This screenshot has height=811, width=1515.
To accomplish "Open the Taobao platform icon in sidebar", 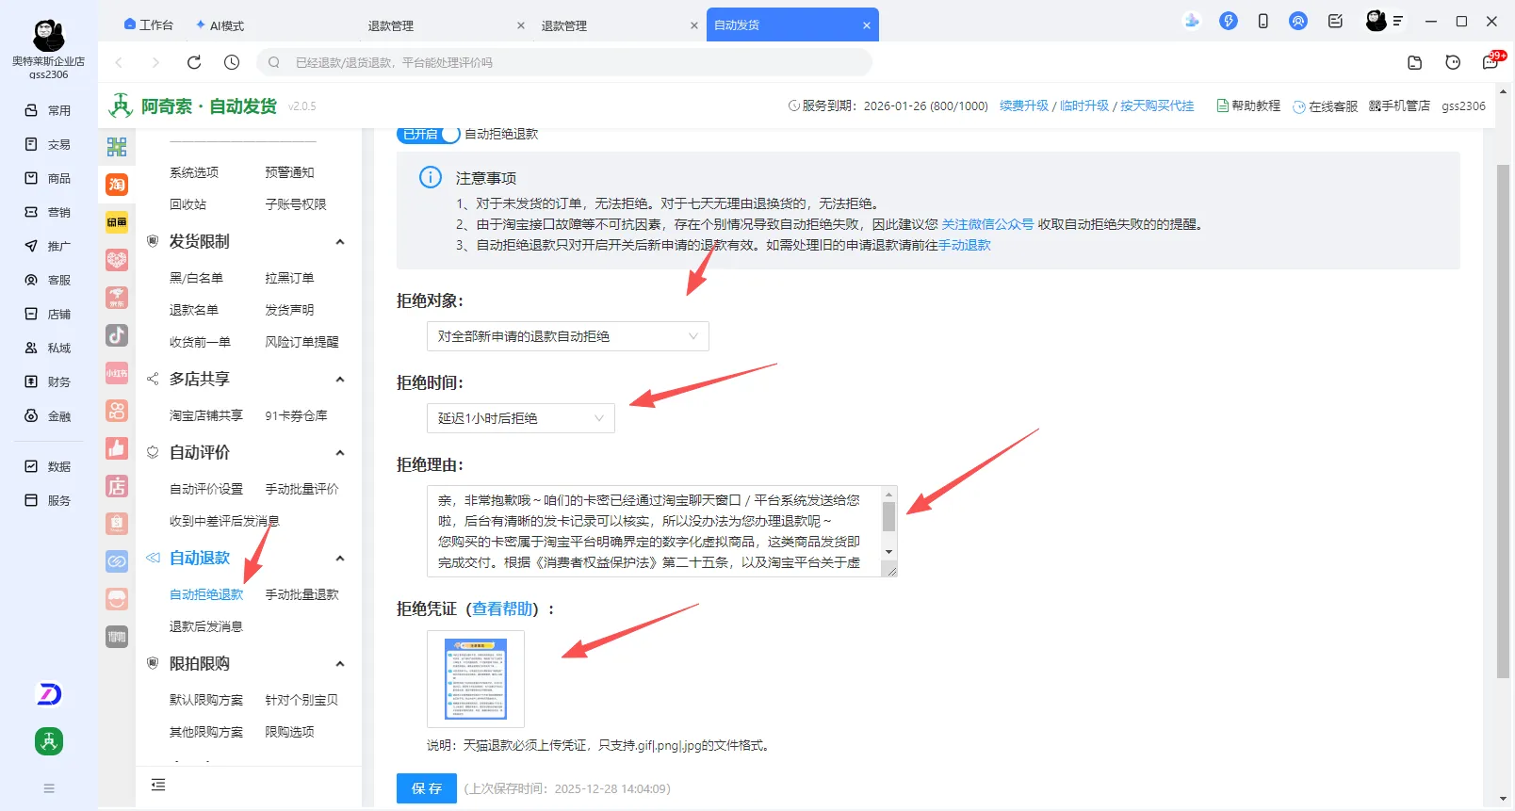I will pos(117,185).
